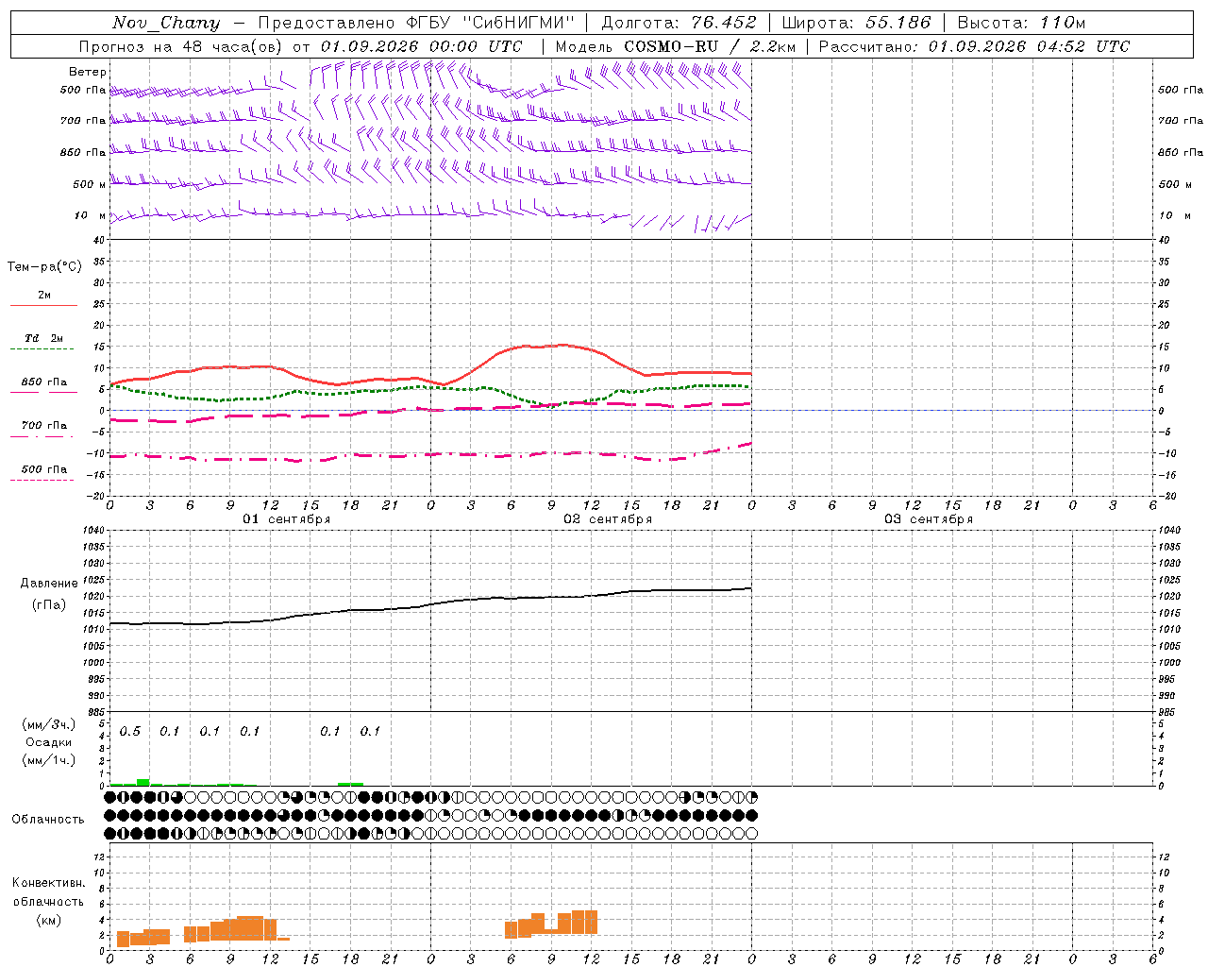Select the 03 сентября date label

coord(929,519)
